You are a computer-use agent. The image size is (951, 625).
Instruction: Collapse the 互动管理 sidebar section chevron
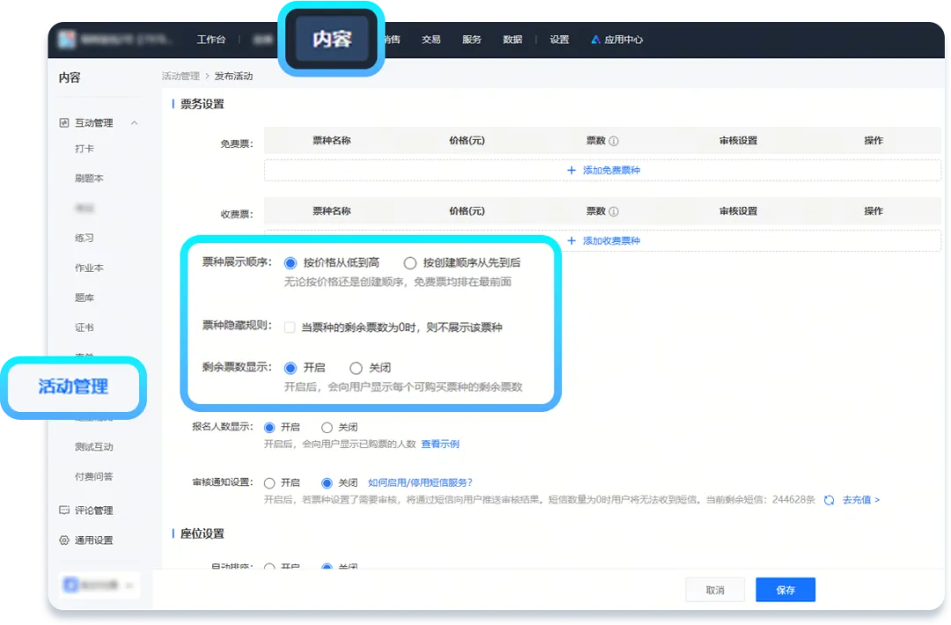(135, 123)
